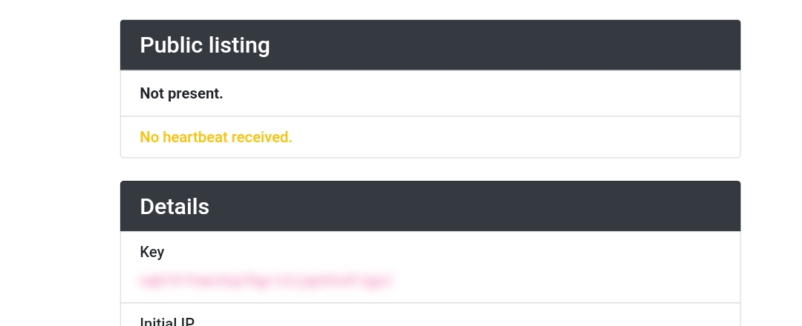Click the Details section header title
This screenshot has width=802, height=326.
(175, 207)
